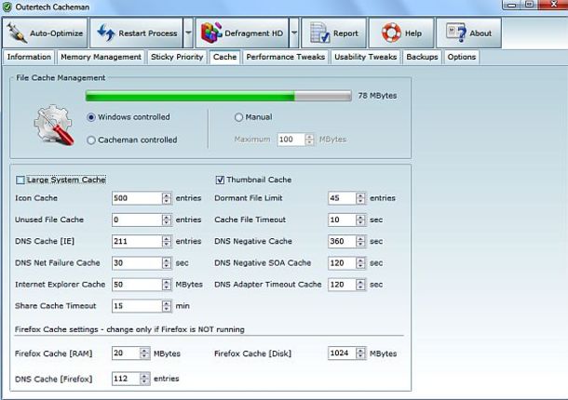Click the Unused File Cache value field
Viewport: 568px width, 400px height.
(x=137, y=220)
